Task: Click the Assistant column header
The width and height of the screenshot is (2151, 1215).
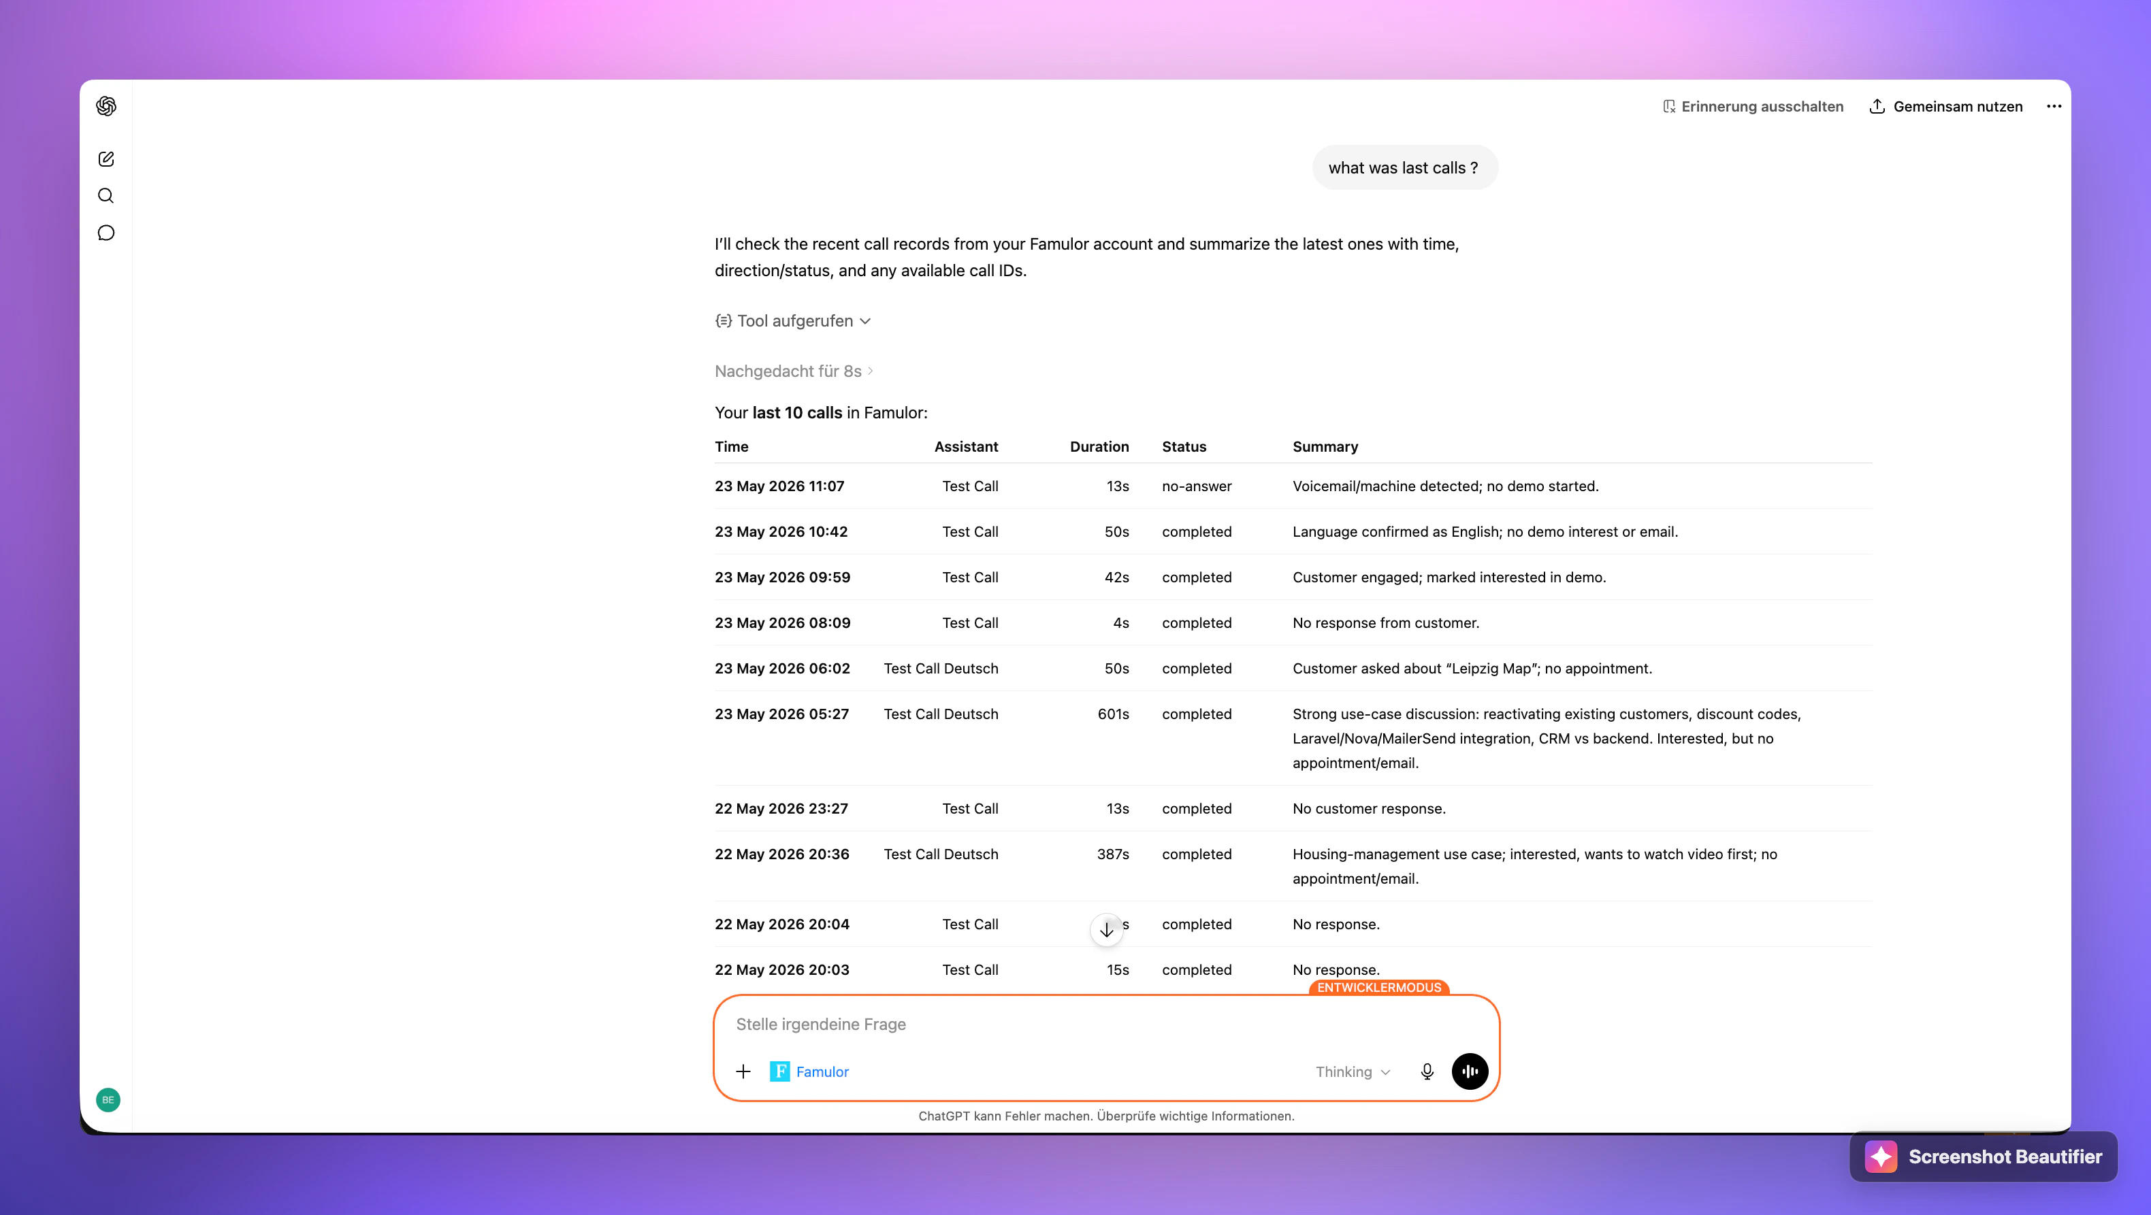Action: 966,446
